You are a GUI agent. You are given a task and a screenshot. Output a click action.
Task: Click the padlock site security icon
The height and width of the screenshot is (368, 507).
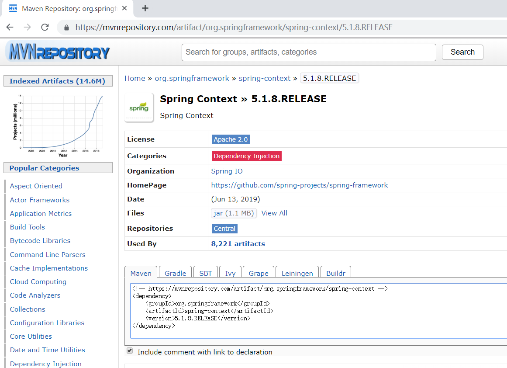click(67, 28)
